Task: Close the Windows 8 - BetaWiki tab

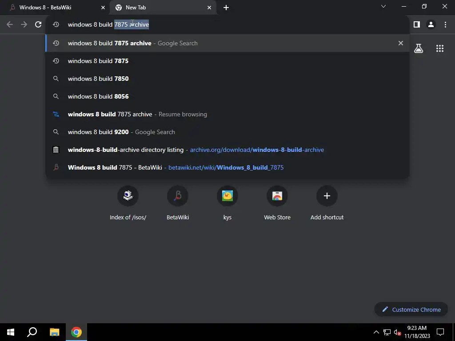Action: click(x=103, y=8)
